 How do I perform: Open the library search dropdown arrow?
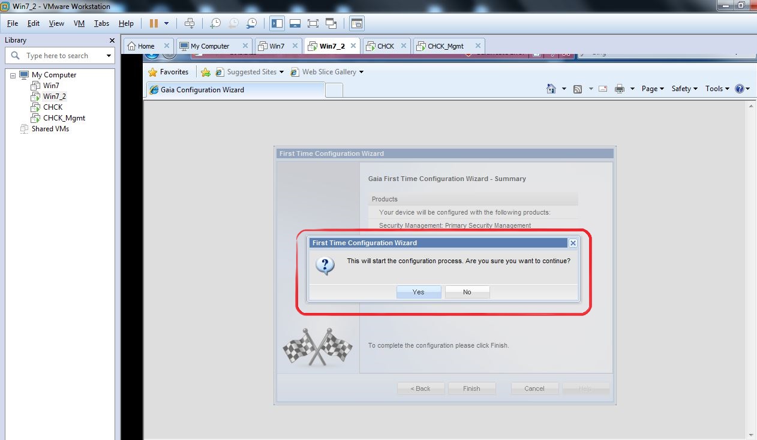point(109,56)
